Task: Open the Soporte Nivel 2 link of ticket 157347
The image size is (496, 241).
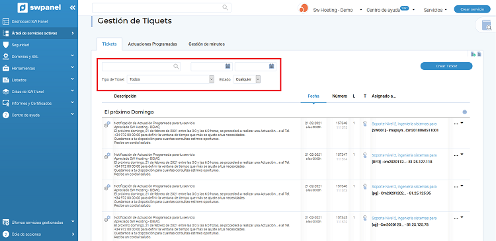Action: click(404, 155)
